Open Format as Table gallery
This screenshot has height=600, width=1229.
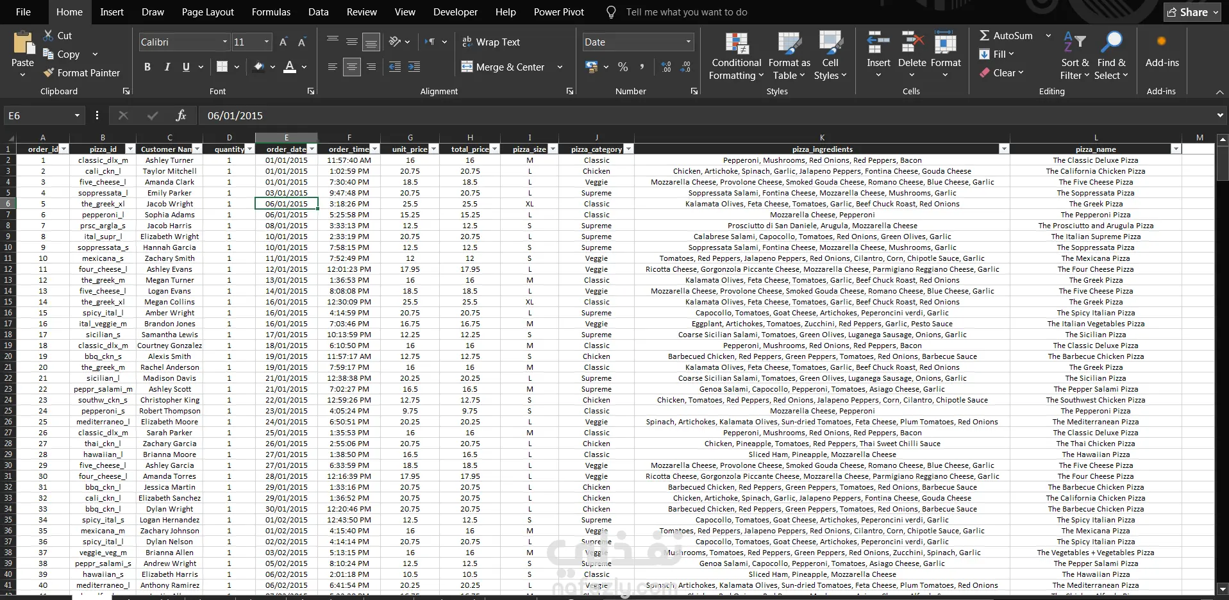click(x=789, y=56)
